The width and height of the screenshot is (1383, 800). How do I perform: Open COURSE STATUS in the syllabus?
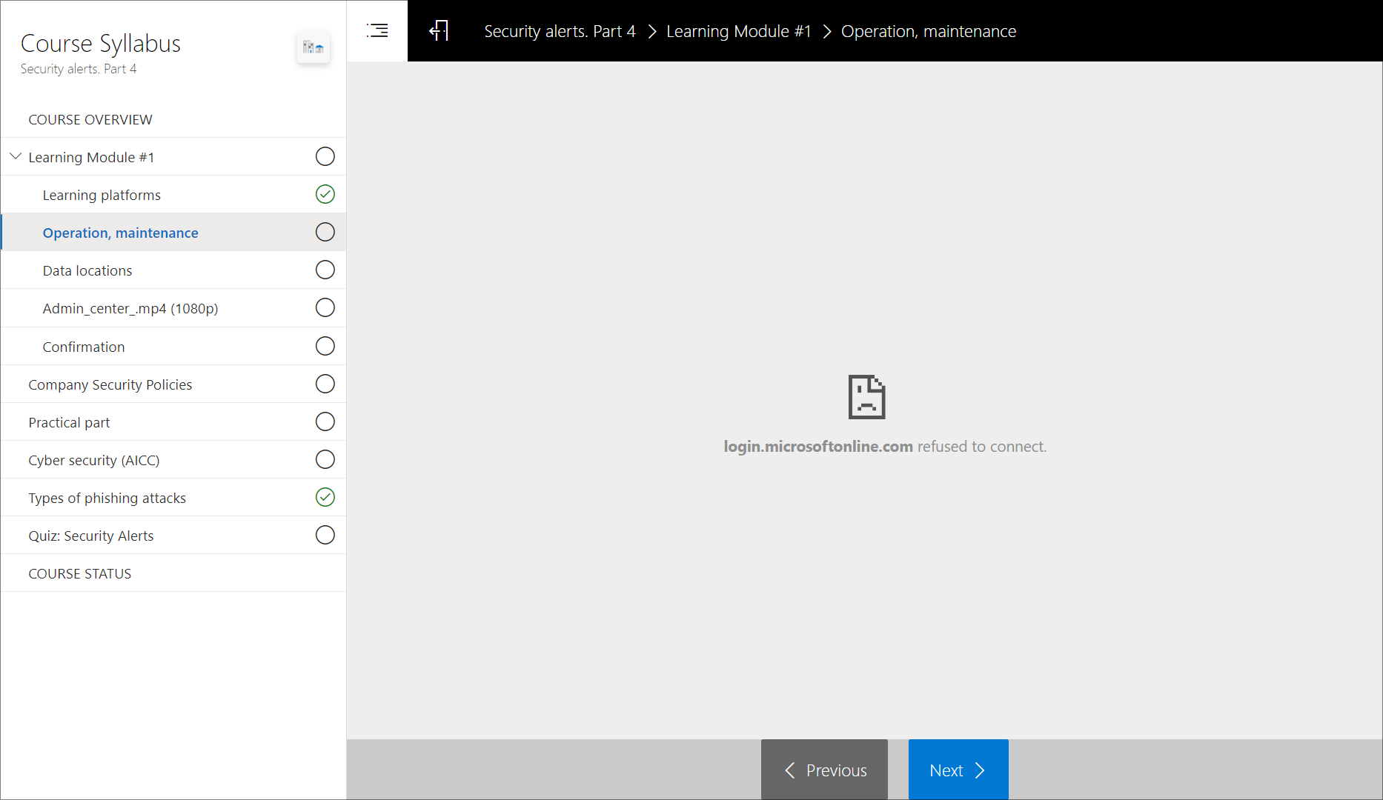coord(80,573)
